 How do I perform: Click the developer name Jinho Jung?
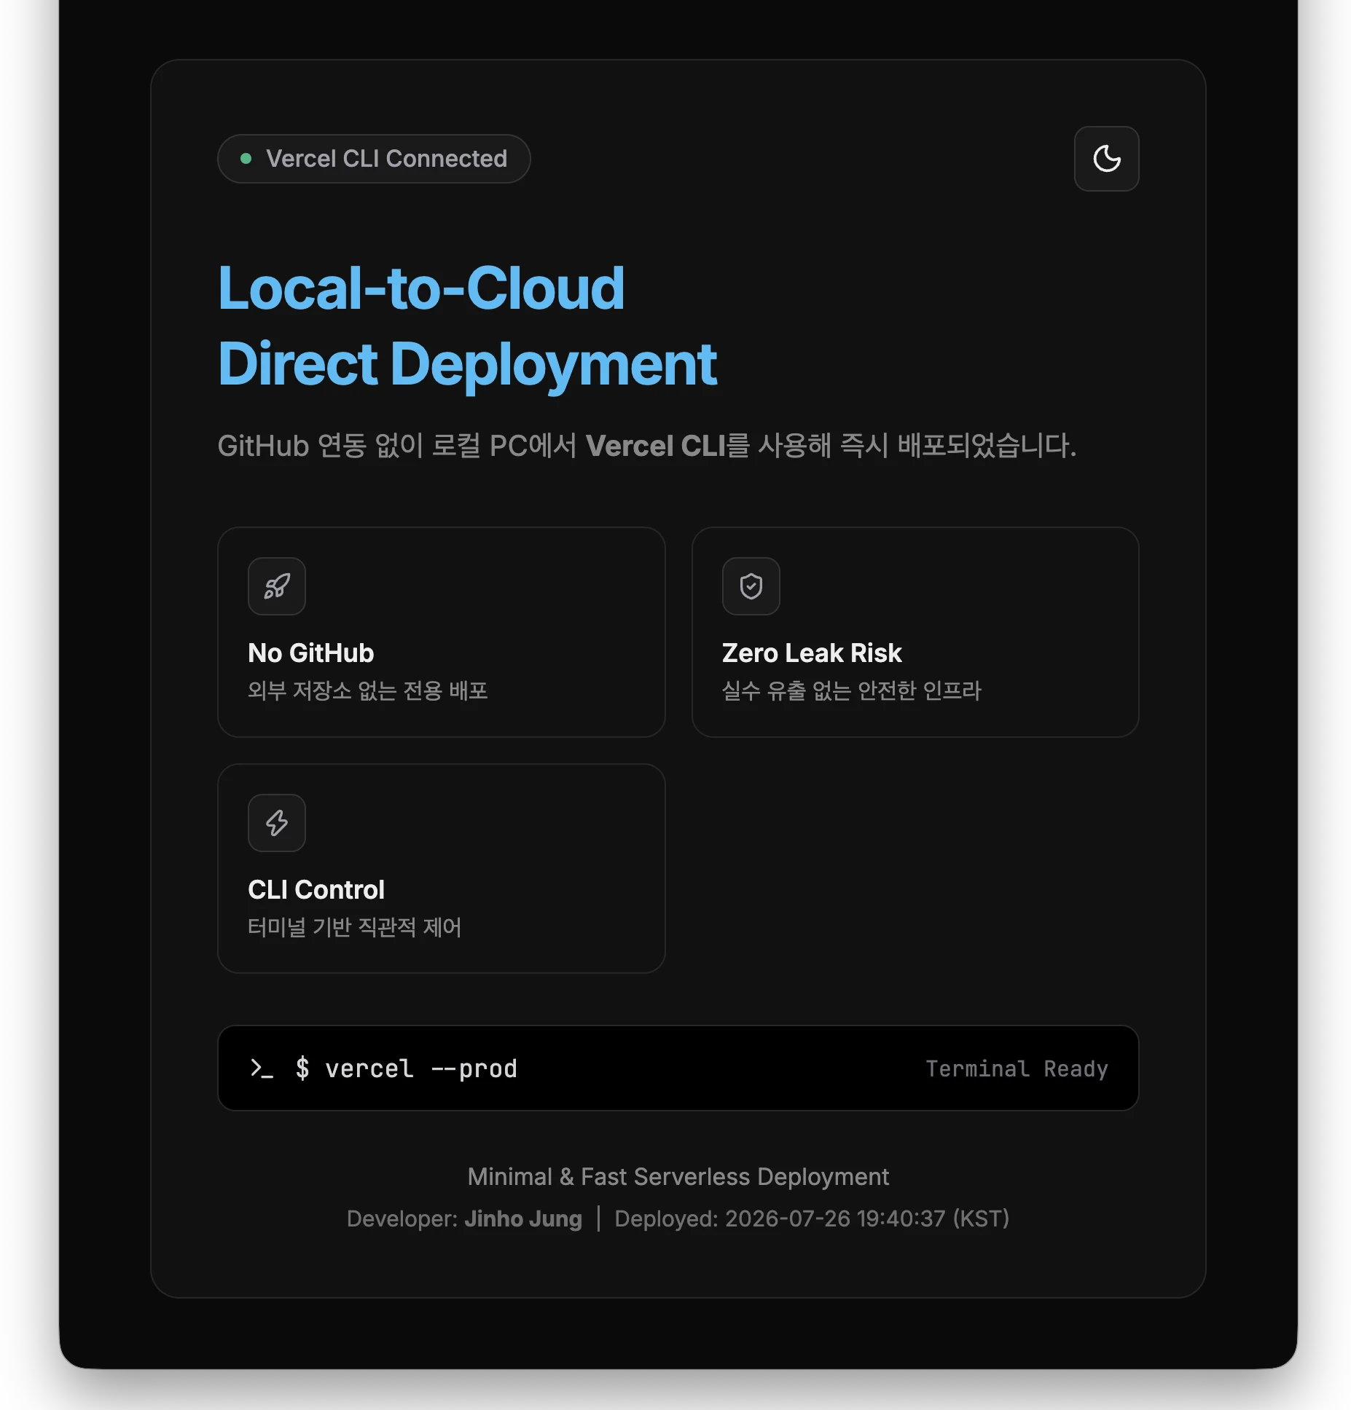click(523, 1218)
